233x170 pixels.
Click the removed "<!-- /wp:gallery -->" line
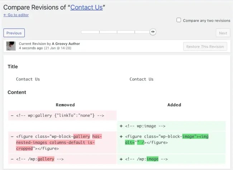(x=62, y=159)
